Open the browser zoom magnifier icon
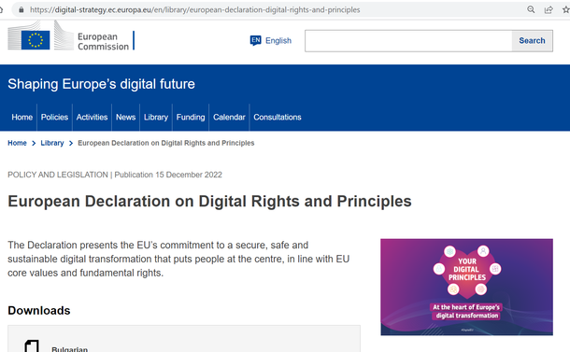The image size is (570, 352). 531,10
